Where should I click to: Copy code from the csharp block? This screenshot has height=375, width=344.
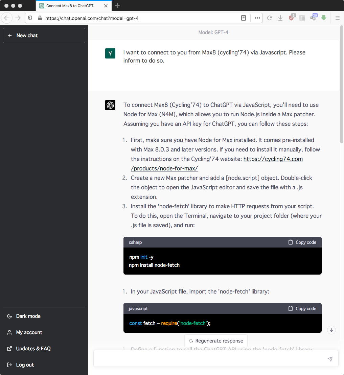click(x=302, y=242)
